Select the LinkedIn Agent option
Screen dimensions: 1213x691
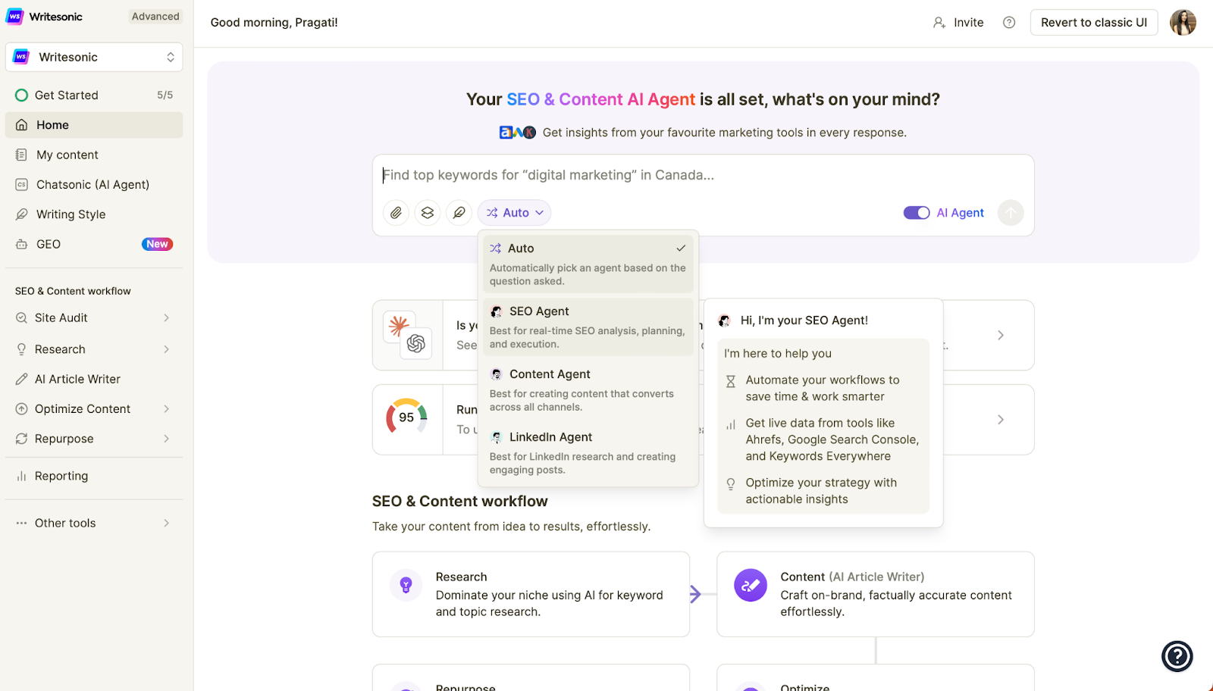coord(588,452)
